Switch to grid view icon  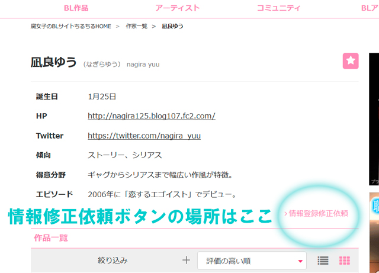coord(345,261)
